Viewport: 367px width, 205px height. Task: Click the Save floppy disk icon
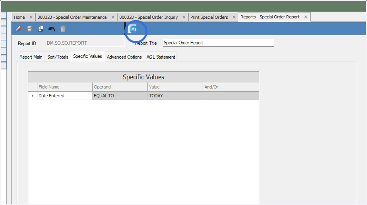[29, 29]
